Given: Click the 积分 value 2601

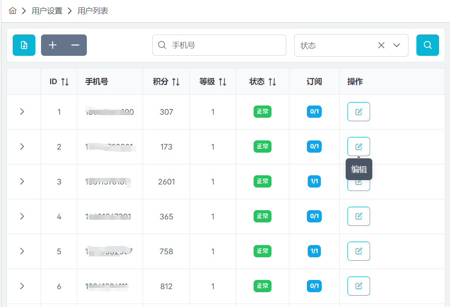Looking at the screenshot, I should coord(166,182).
